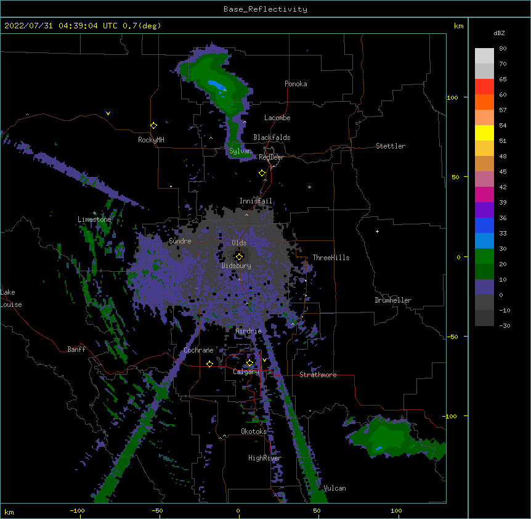Viewport: 531px width, 519px height.
Task: Click the Airdrie town label
Action: (248, 330)
